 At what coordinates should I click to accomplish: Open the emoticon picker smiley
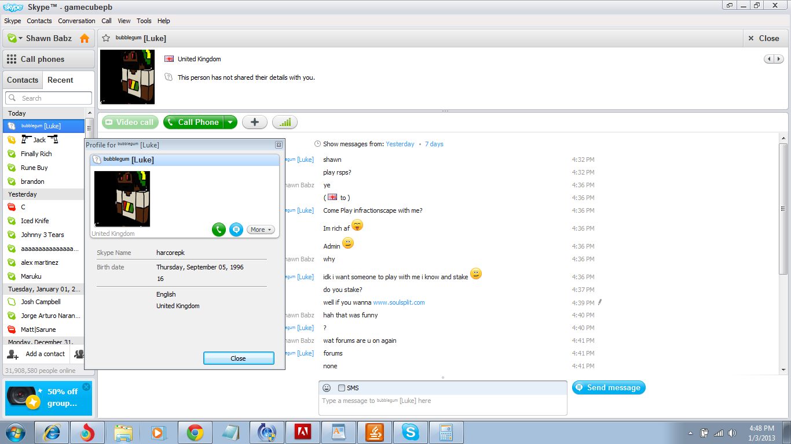tap(327, 388)
